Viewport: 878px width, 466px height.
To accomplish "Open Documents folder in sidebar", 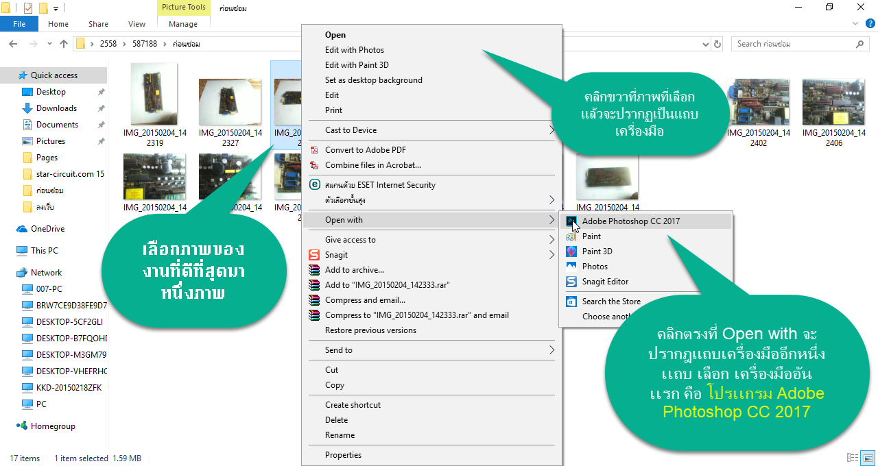I will (x=57, y=125).
